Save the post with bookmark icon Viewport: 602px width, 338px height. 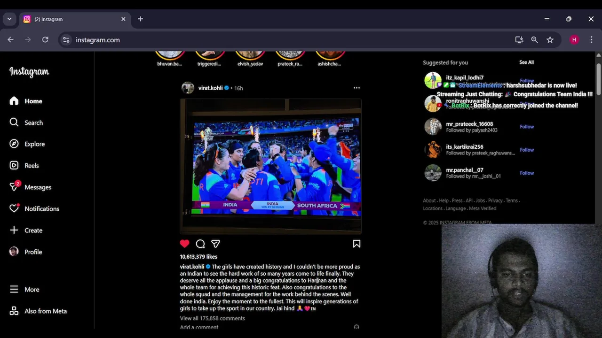356,244
